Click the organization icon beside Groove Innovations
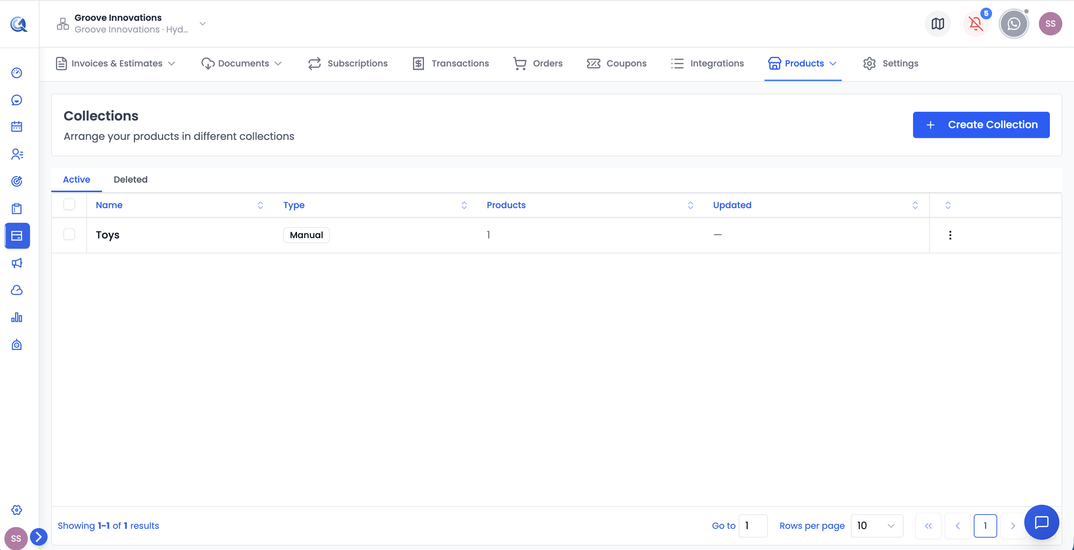This screenshot has width=1074, height=550. [63, 24]
